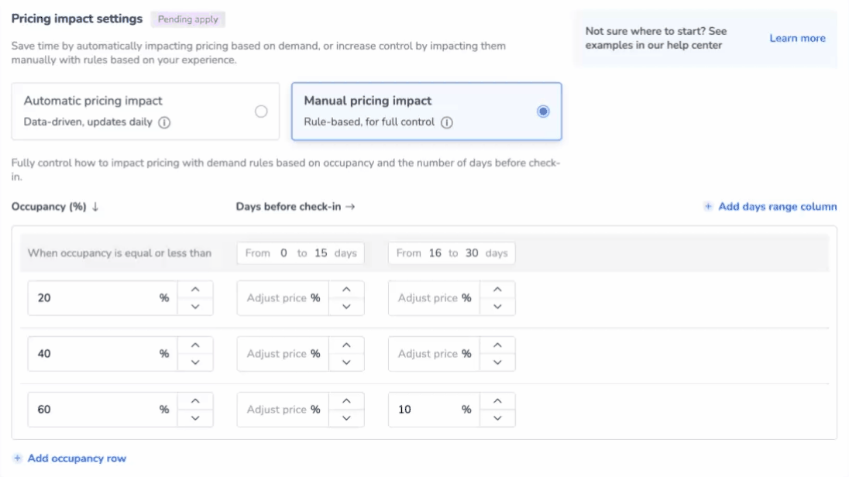Screen dimensions: 849x477
Task: Click plus icon for Add days range column
Action: [x=708, y=207]
